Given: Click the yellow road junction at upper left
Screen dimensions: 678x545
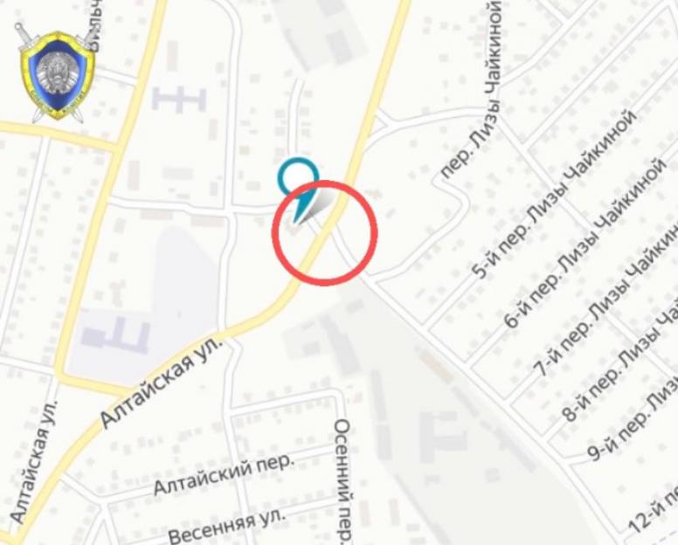Looking at the screenshot, I should point(118,145).
